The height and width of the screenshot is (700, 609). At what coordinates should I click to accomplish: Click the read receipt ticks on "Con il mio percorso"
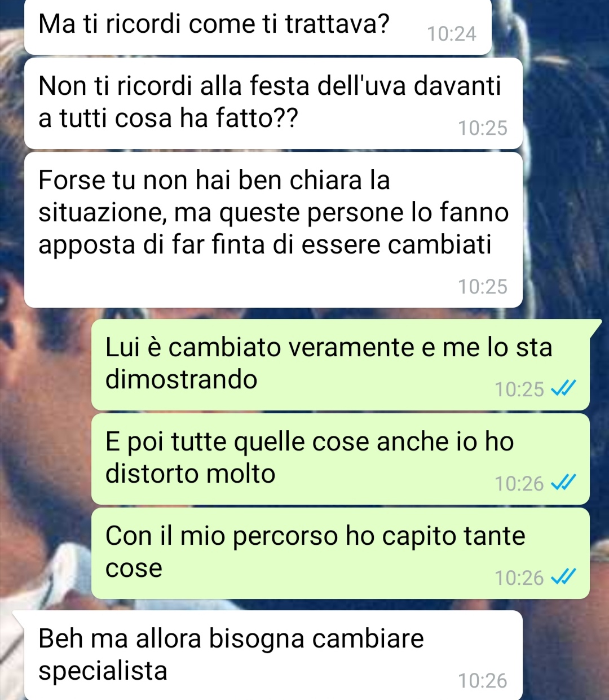coord(563,577)
